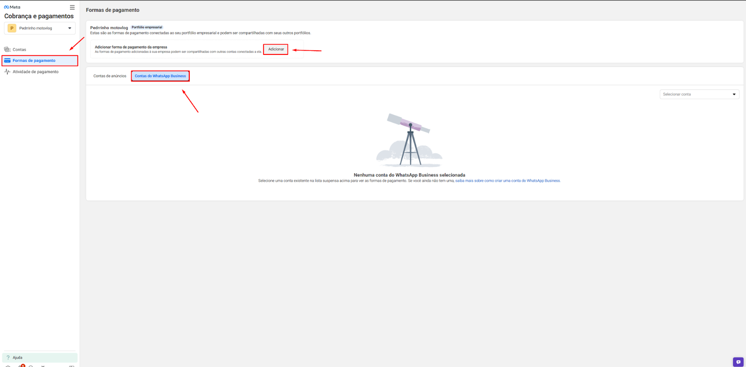Expand the Pedrrinho motovlog caret arrow
Viewport: 746px width, 367px height.
[x=70, y=28]
